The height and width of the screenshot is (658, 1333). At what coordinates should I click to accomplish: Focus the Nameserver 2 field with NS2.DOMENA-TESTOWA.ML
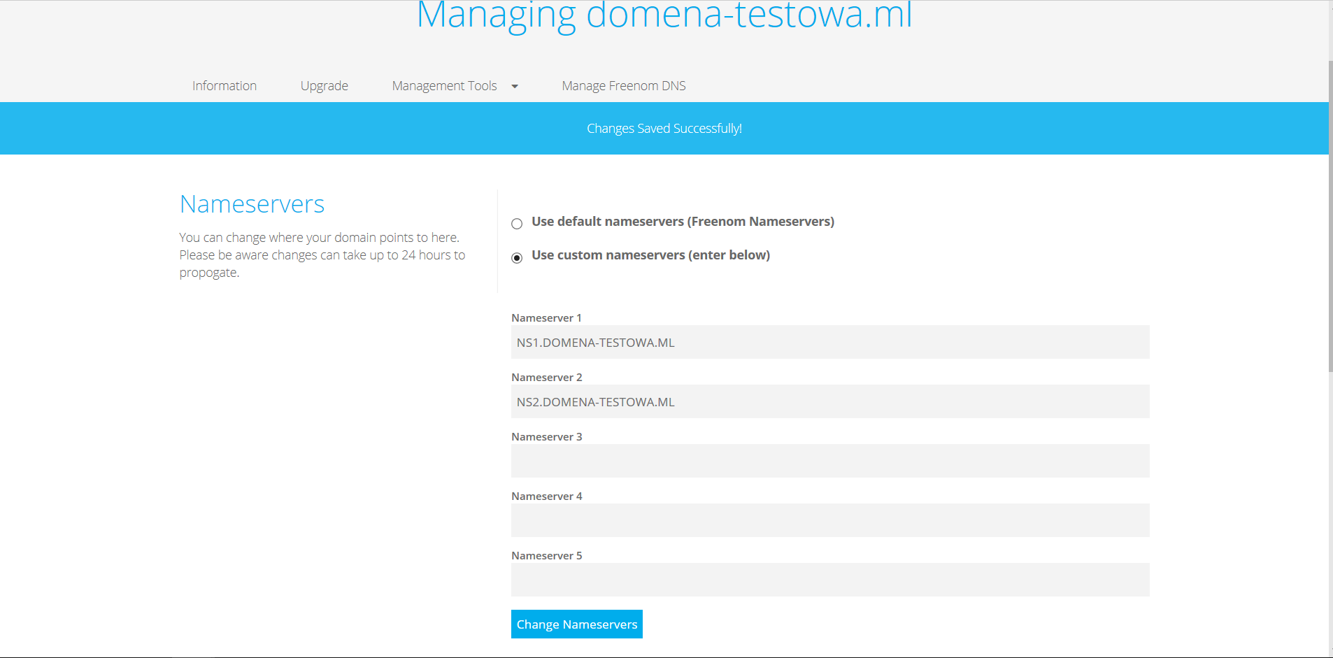coord(829,401)
